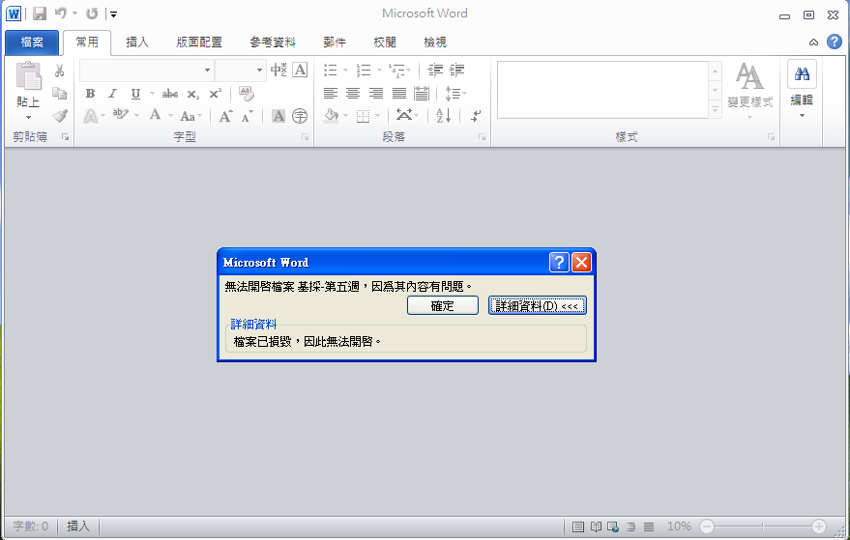Click the Change Case Aa icon
The width and height of the screenshot is (850, 540).
tap(188, 116)
